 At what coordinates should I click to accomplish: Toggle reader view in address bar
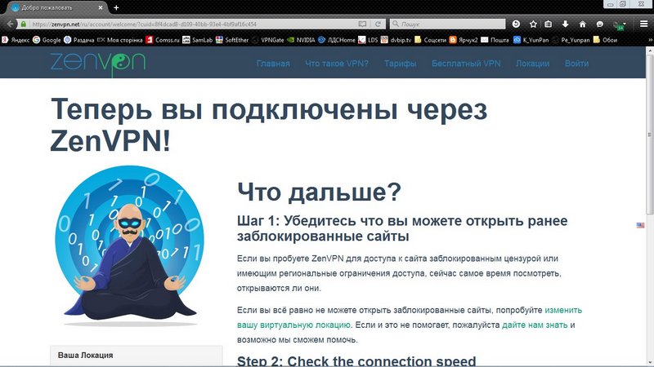(x=362, y=24)
